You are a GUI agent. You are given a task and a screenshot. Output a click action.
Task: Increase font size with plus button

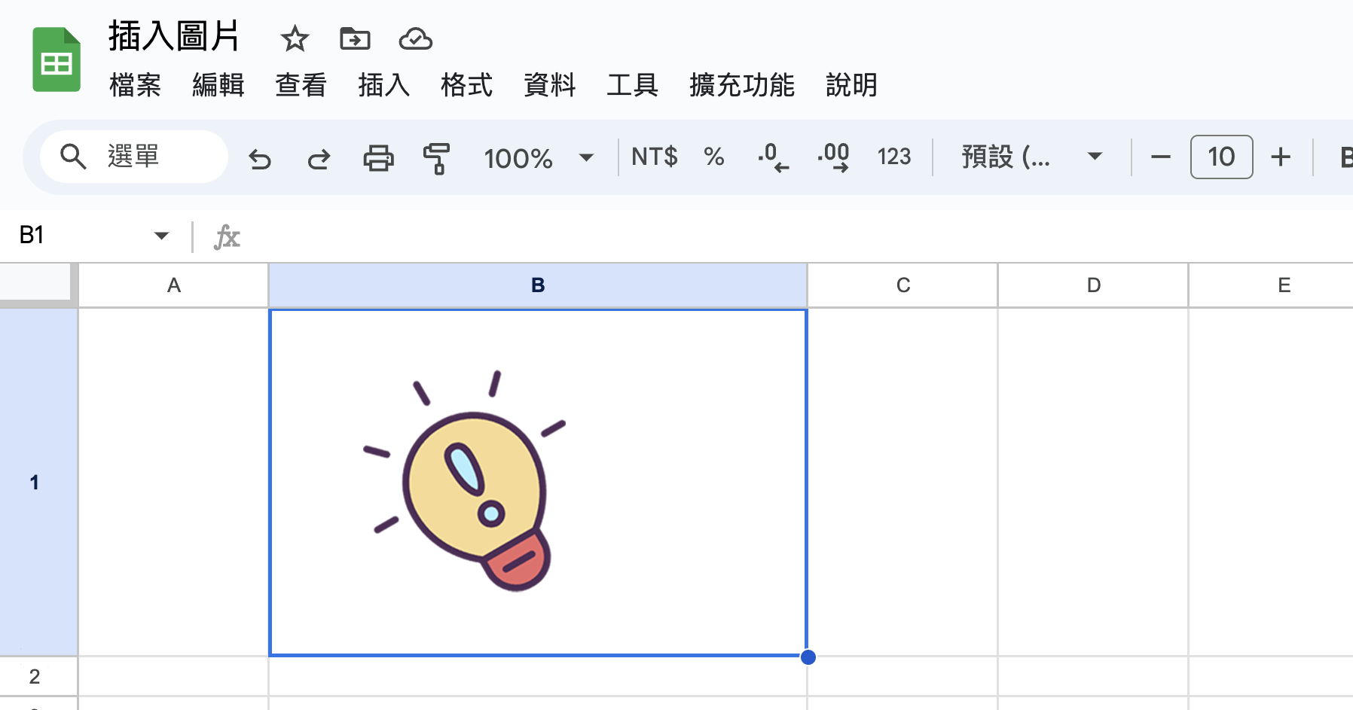pyautogui.click(x=1281, y=157)
